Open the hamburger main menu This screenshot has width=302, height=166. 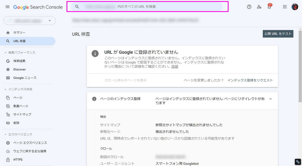[x=8, y=7]
